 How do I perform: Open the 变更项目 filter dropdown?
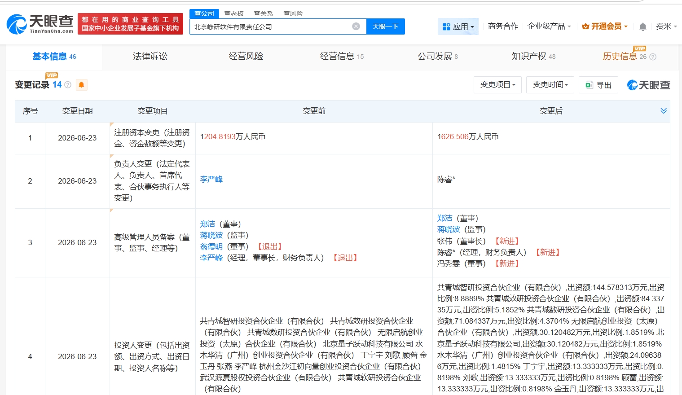pyautogui.click(x=497, y=84)
